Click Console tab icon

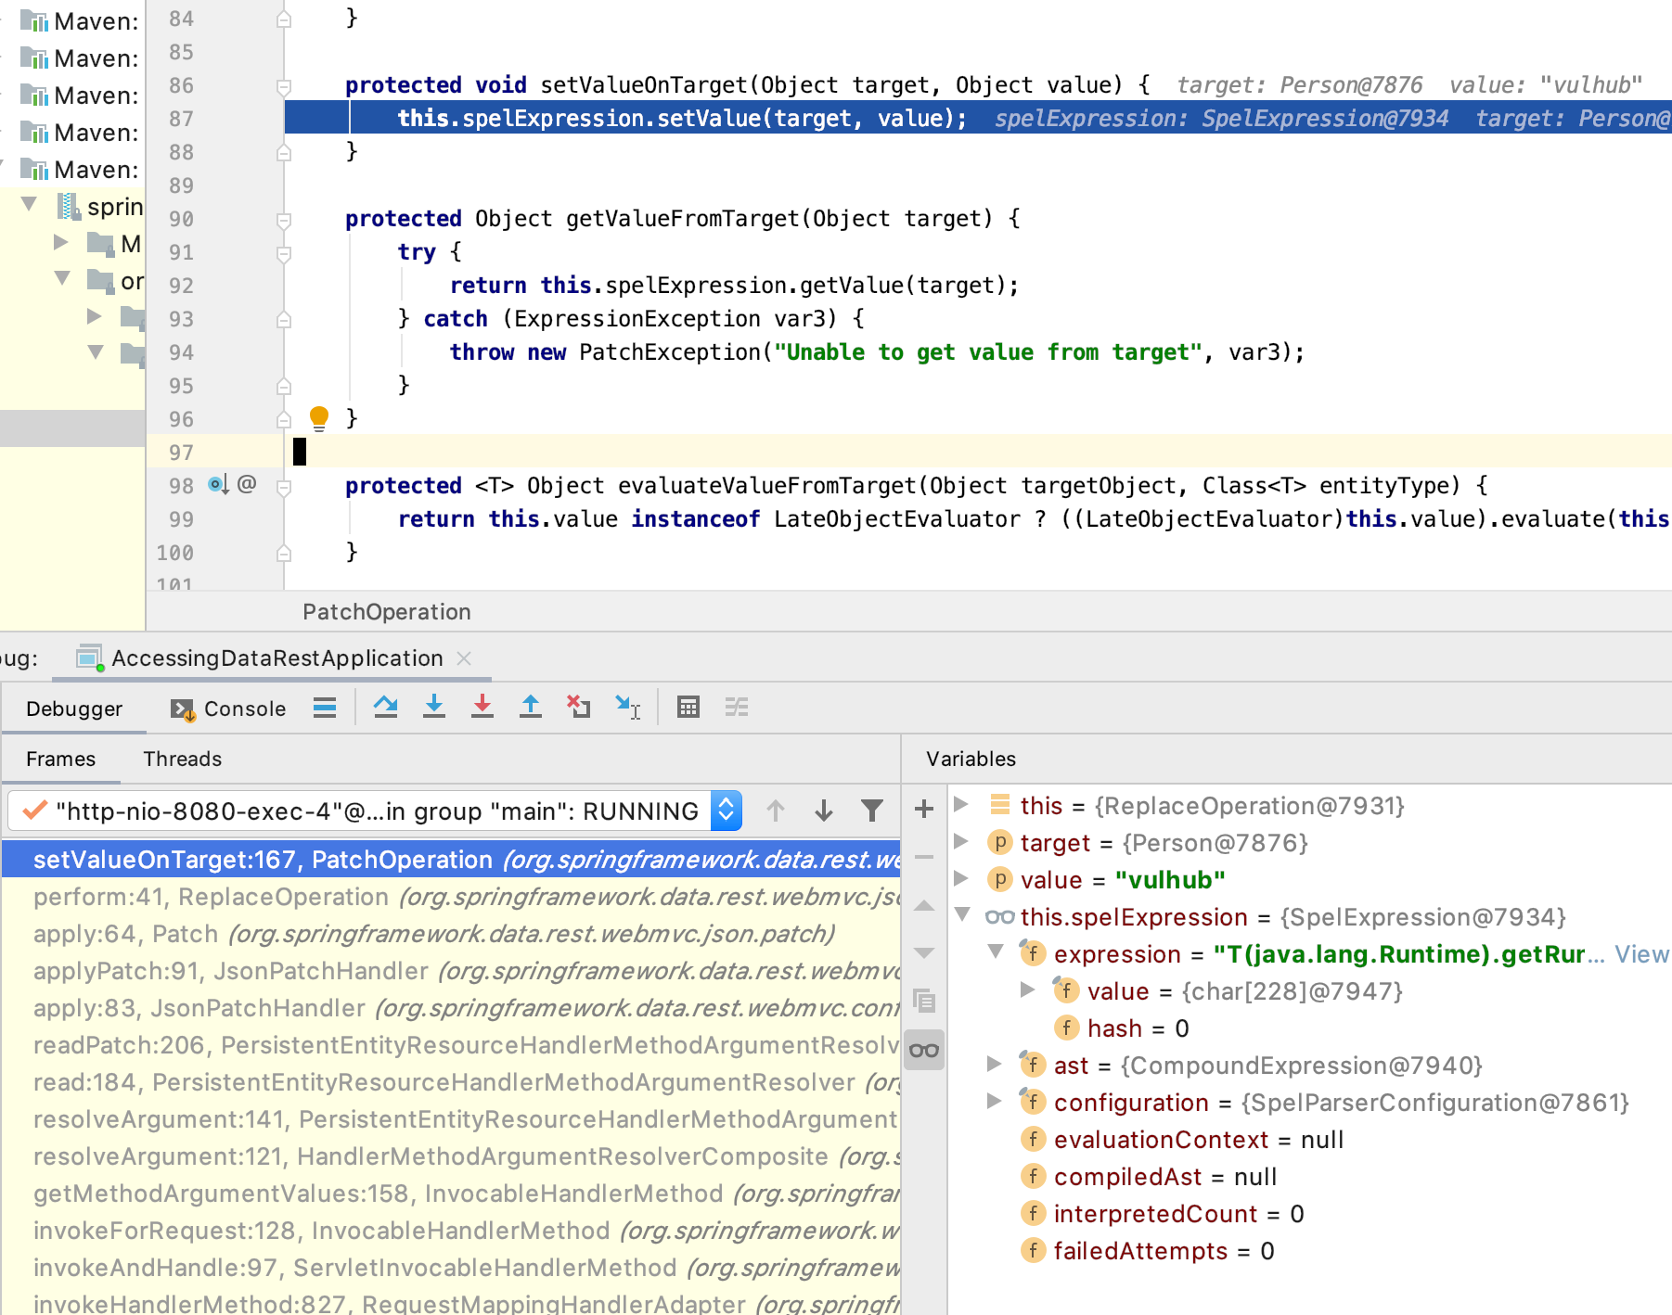tap(183, 709)
